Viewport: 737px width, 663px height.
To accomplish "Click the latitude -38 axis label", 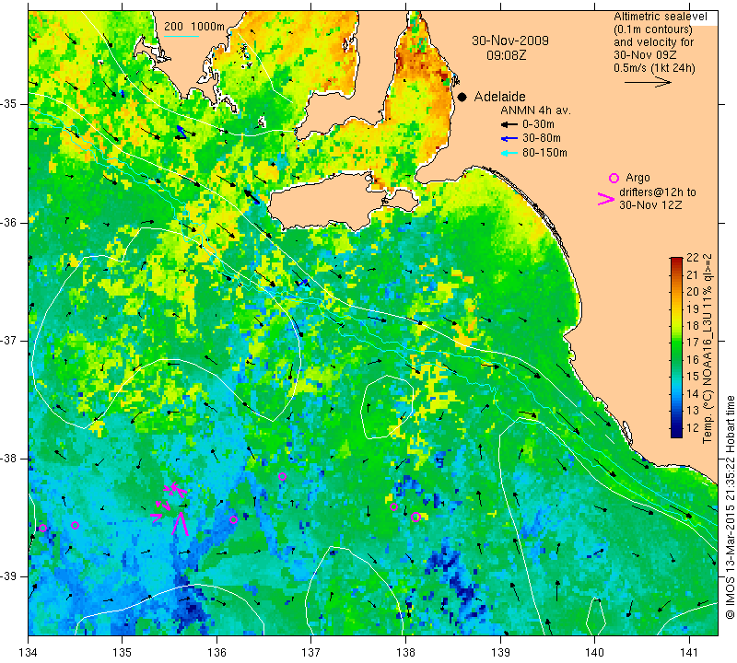I will [x=9, y=459].
